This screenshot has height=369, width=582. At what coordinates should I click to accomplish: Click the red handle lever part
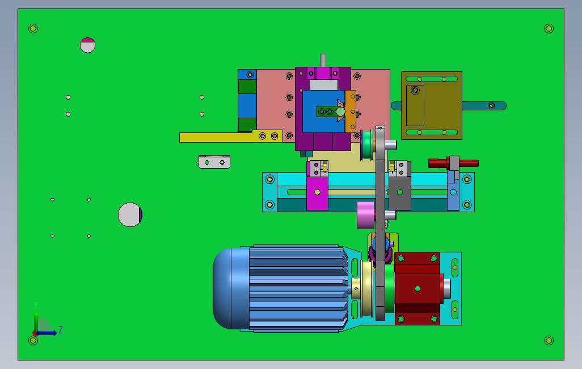click(453, 163)
